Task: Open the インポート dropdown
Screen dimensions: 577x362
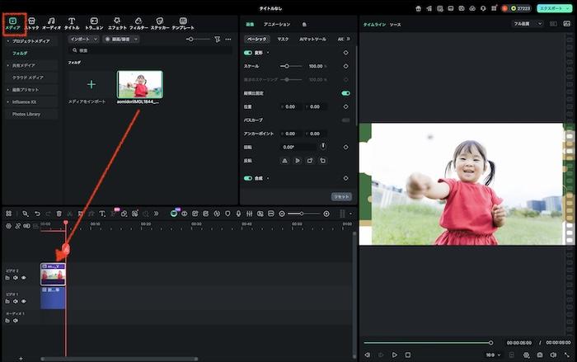Action: 84,39
